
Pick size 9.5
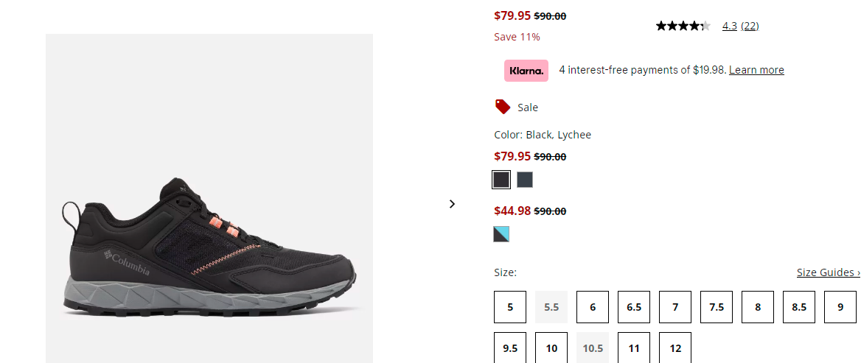(510, 348)
